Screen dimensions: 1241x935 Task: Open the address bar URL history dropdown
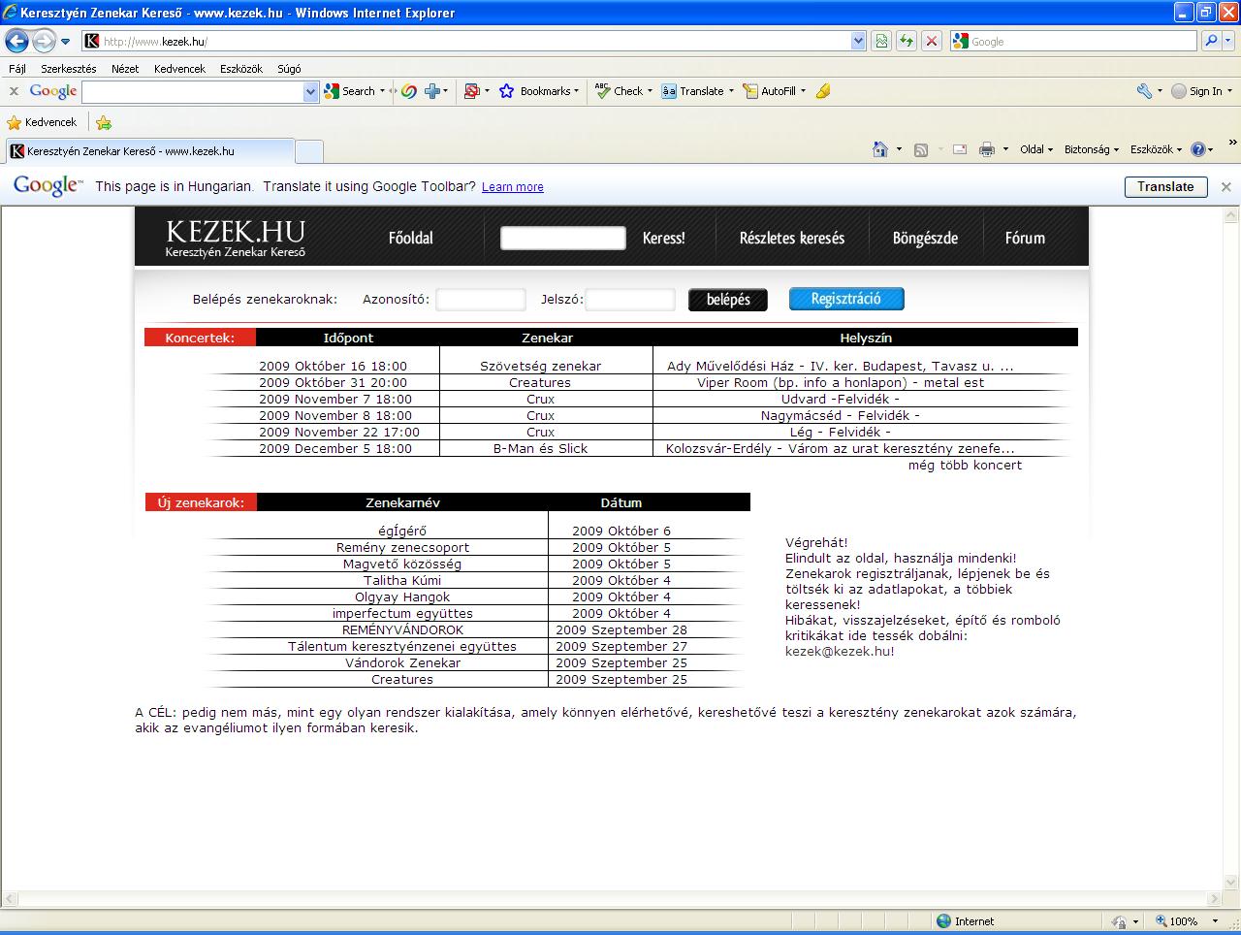pyautogui.click(x=858, y=41)
